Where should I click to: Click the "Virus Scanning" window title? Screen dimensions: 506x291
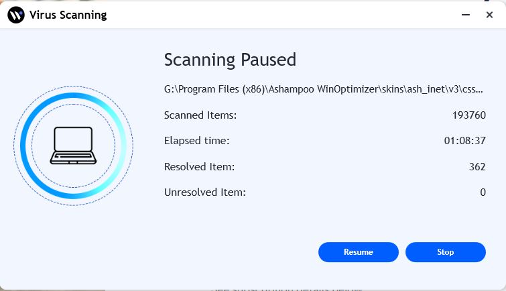pyautogui.click(x=68, y=15)
